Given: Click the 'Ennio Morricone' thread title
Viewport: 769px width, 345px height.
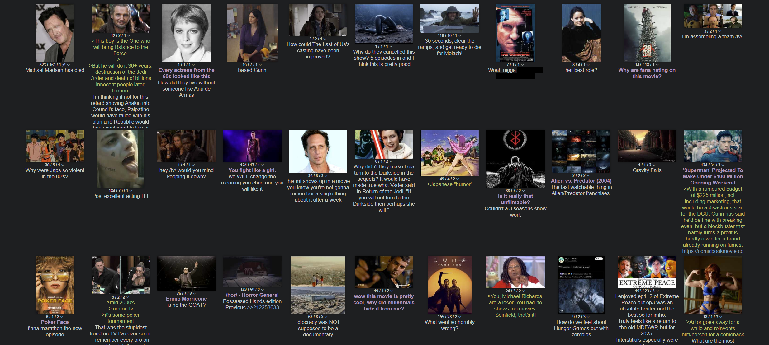Looking at the screenshot, I should coord(187,299).
